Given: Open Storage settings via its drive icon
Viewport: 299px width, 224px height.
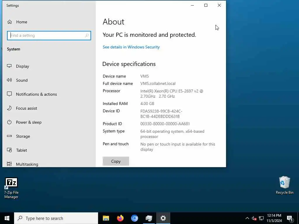Looking at the screenshot, I should (x=9, y=136).
